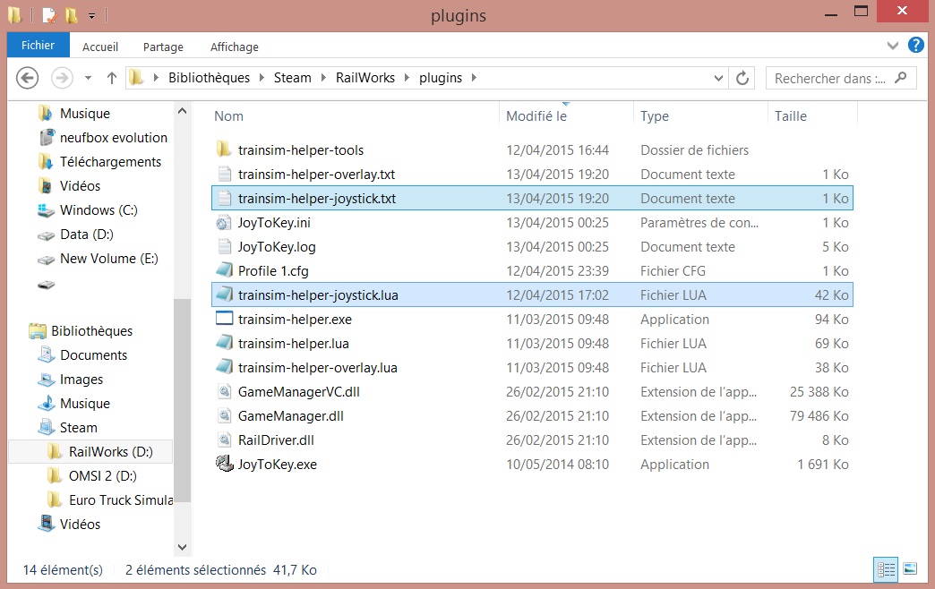Open the Affichage ribbon tab
The height and width of the screenshot is (589, 935).
click(235, 47)
